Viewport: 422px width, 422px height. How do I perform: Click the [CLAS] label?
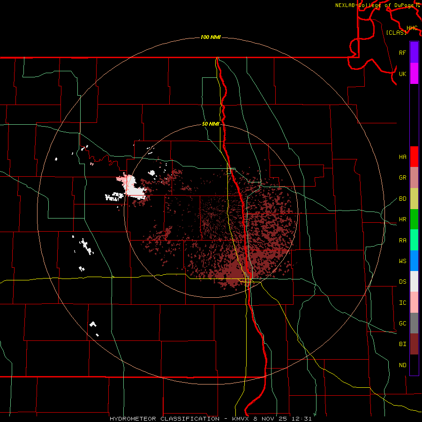396,32
